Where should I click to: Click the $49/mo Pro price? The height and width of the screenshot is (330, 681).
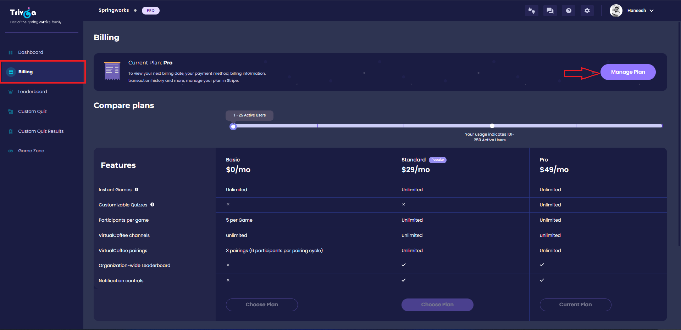point(554,170)
